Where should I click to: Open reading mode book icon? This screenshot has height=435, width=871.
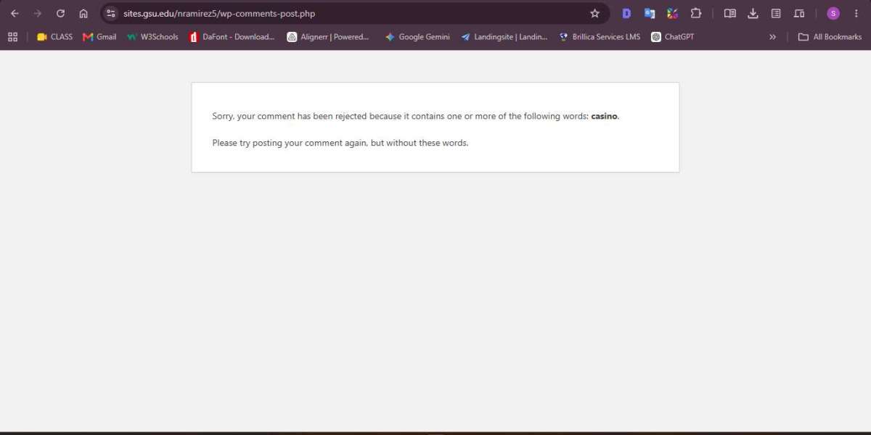click(x=730, y=13)
